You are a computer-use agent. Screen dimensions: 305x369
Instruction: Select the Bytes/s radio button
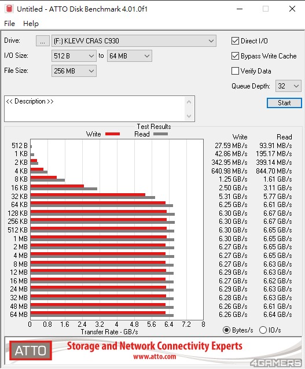tap(226, 330)
